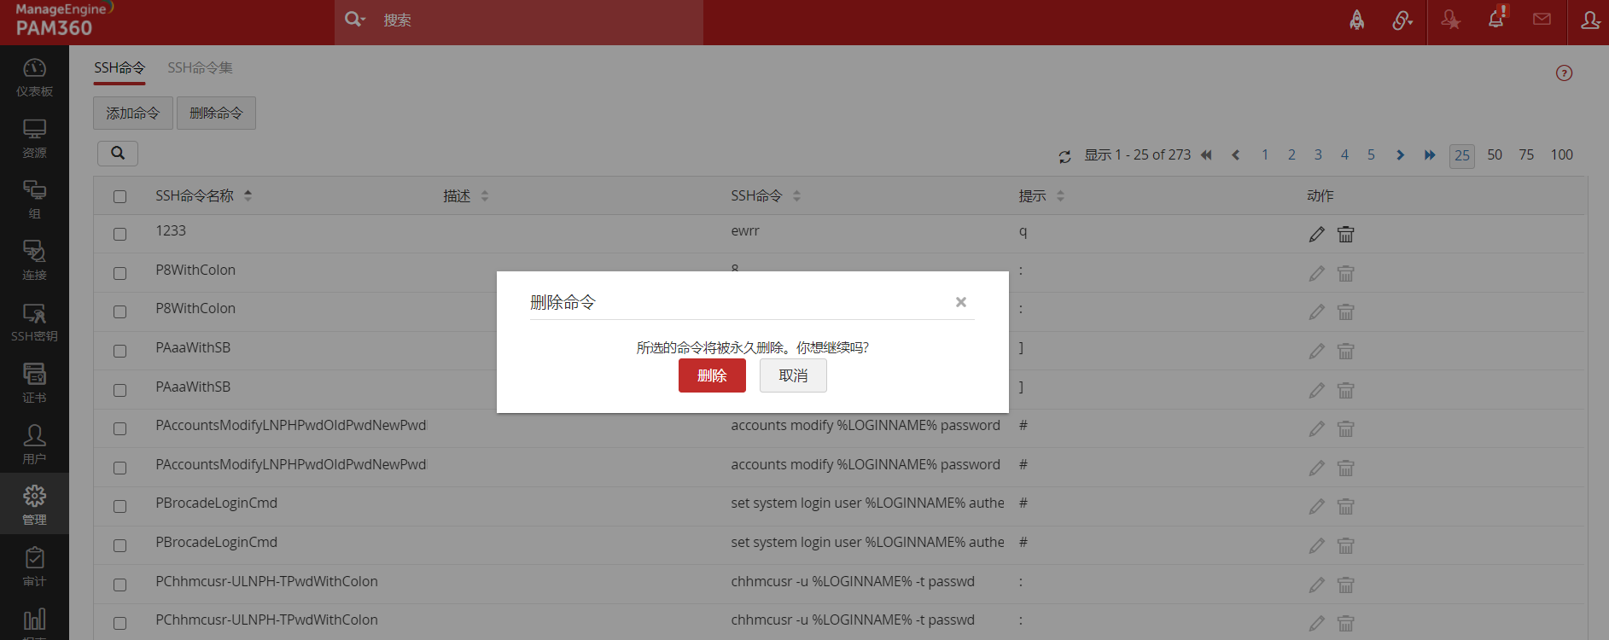Viewport: 1609px width, 640px height.
Task: Close the 删除命令 dialog with the X
Action: pyautogui.click(x=961, y=302)
